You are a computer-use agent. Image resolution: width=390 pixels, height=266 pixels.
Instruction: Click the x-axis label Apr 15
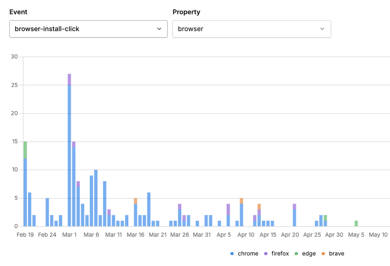pos(268,235)
